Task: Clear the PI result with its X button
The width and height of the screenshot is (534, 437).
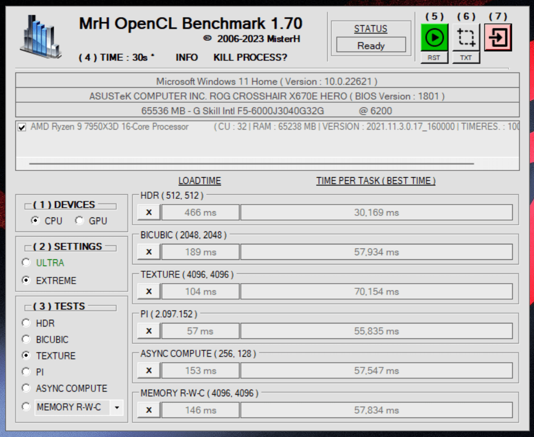Action: (x=149, y=331)
